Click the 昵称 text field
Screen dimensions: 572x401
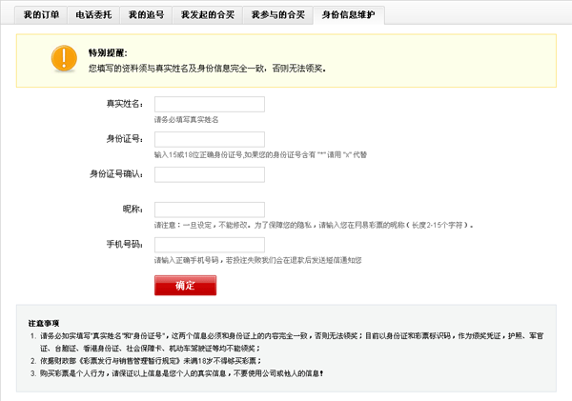point(209,210)
